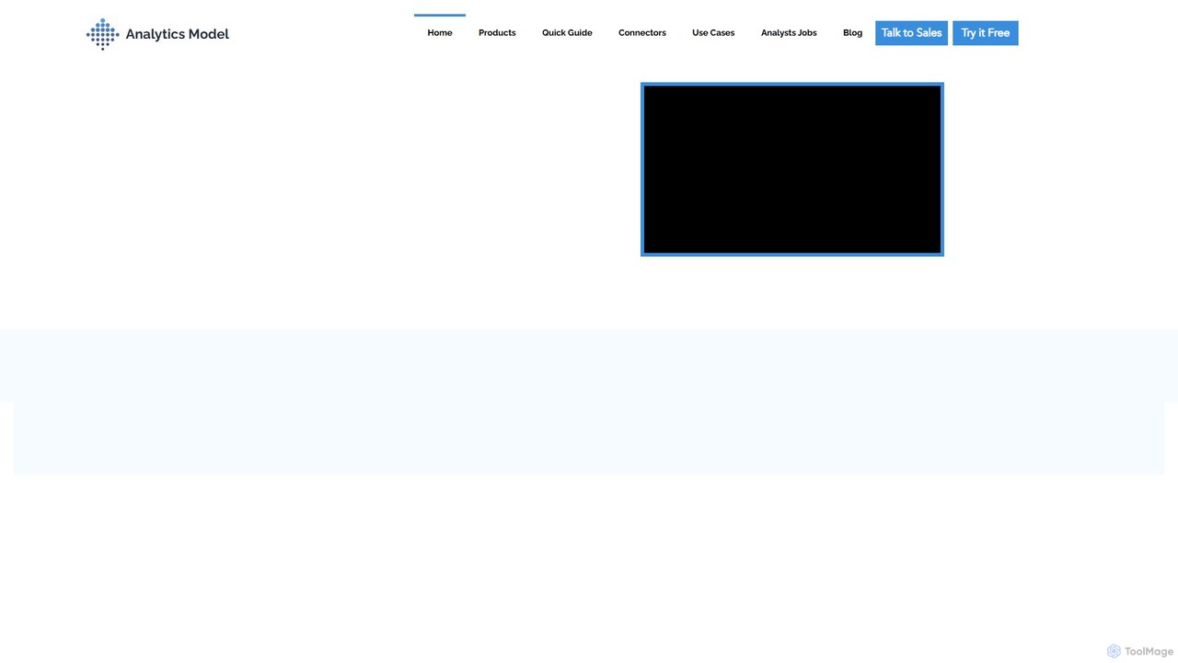Open the Analysts Jobs page
Viewport: 1178px width, 663px height.
789,33
